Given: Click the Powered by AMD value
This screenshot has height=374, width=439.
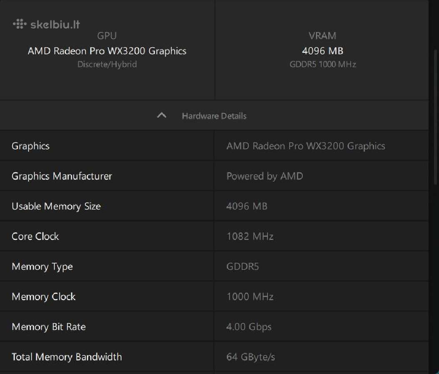Looking at the screenshot, I should [x=264, y=176].
